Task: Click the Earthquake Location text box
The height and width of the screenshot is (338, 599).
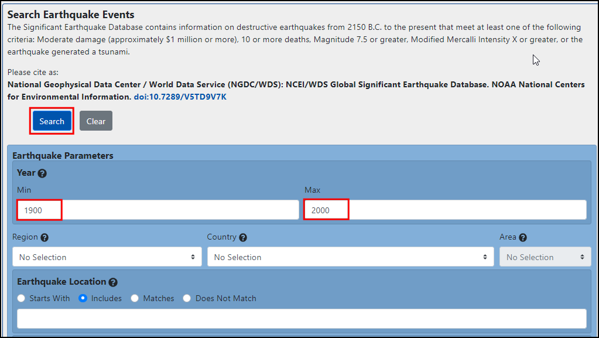Action: click(x=302, y=319)
